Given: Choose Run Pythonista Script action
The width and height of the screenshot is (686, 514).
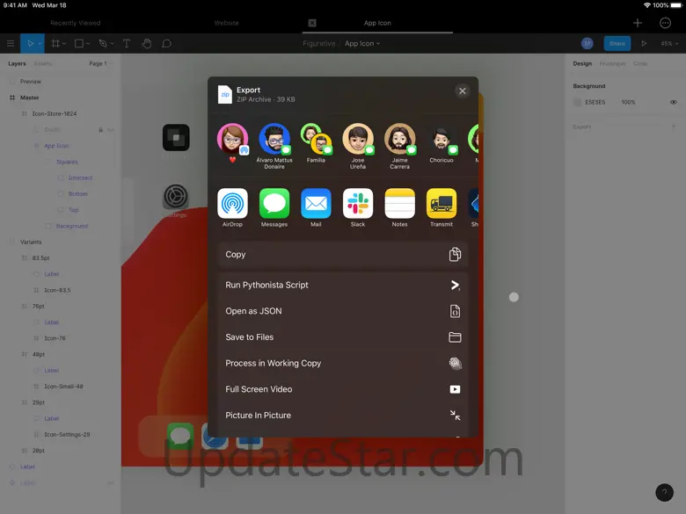Looking at the screenshot, I should tap(343, 285).
